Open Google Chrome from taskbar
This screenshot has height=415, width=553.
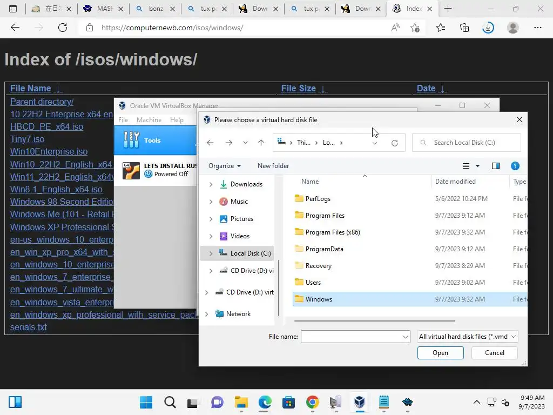[x=313, y=402]
